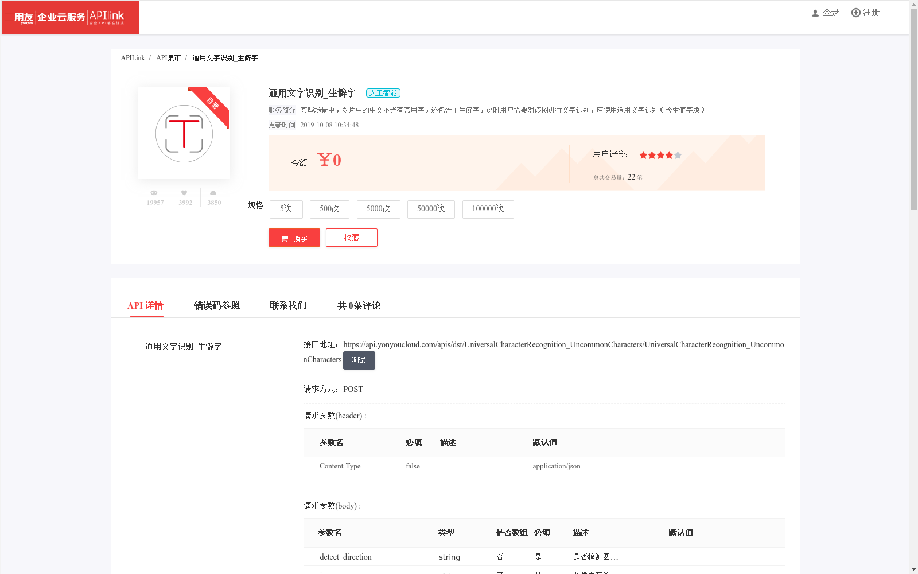Select the 50000次 specification option
918x574 pixels.
[x=431, y=209]
